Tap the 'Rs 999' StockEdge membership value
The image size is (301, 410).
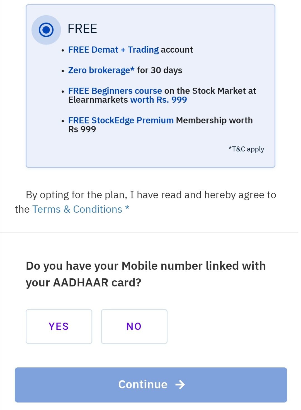[x=82, y=129]
